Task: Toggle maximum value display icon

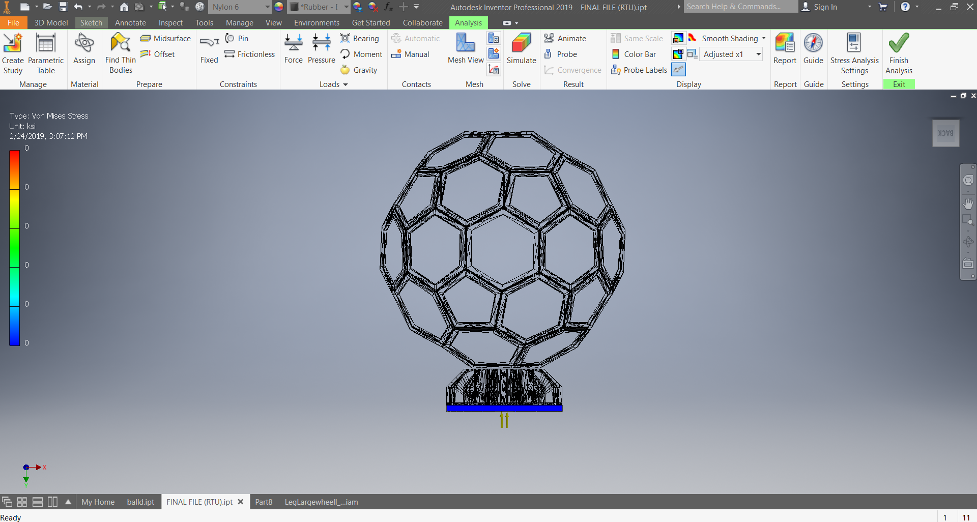Action: coord(678,38)
